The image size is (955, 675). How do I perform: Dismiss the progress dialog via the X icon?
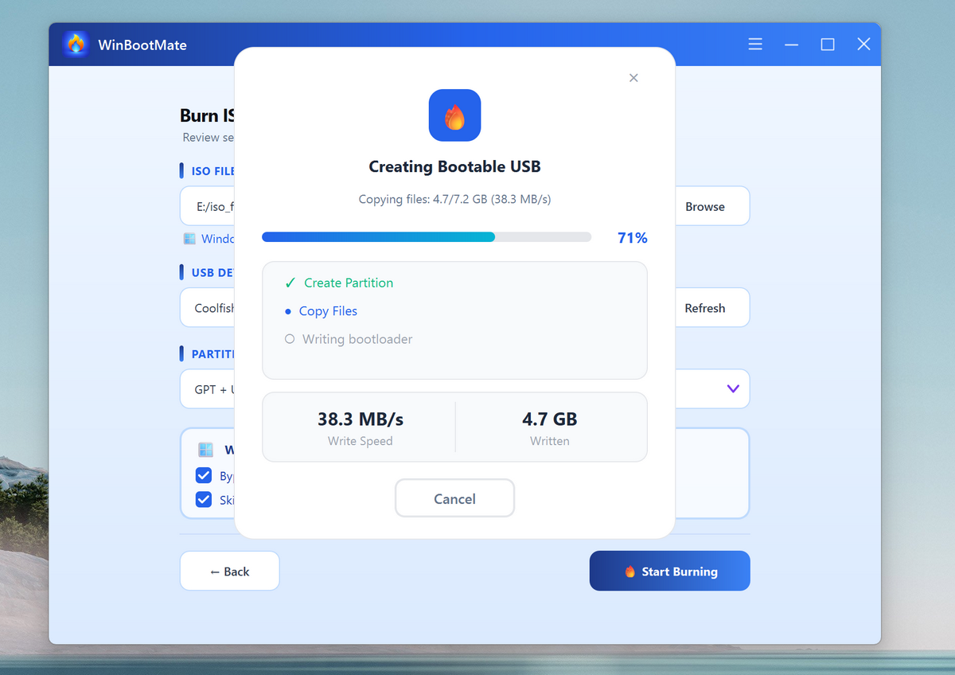click(633, 78)
